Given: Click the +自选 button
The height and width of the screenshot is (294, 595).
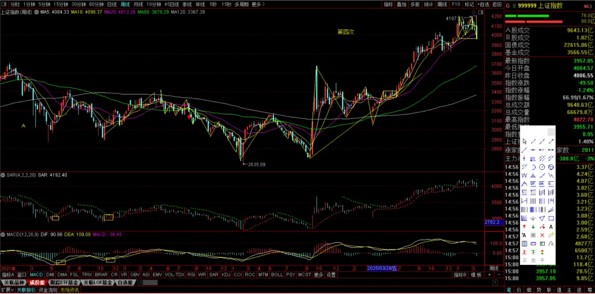Looking at the screenshot, I should (x=483, y=4).
